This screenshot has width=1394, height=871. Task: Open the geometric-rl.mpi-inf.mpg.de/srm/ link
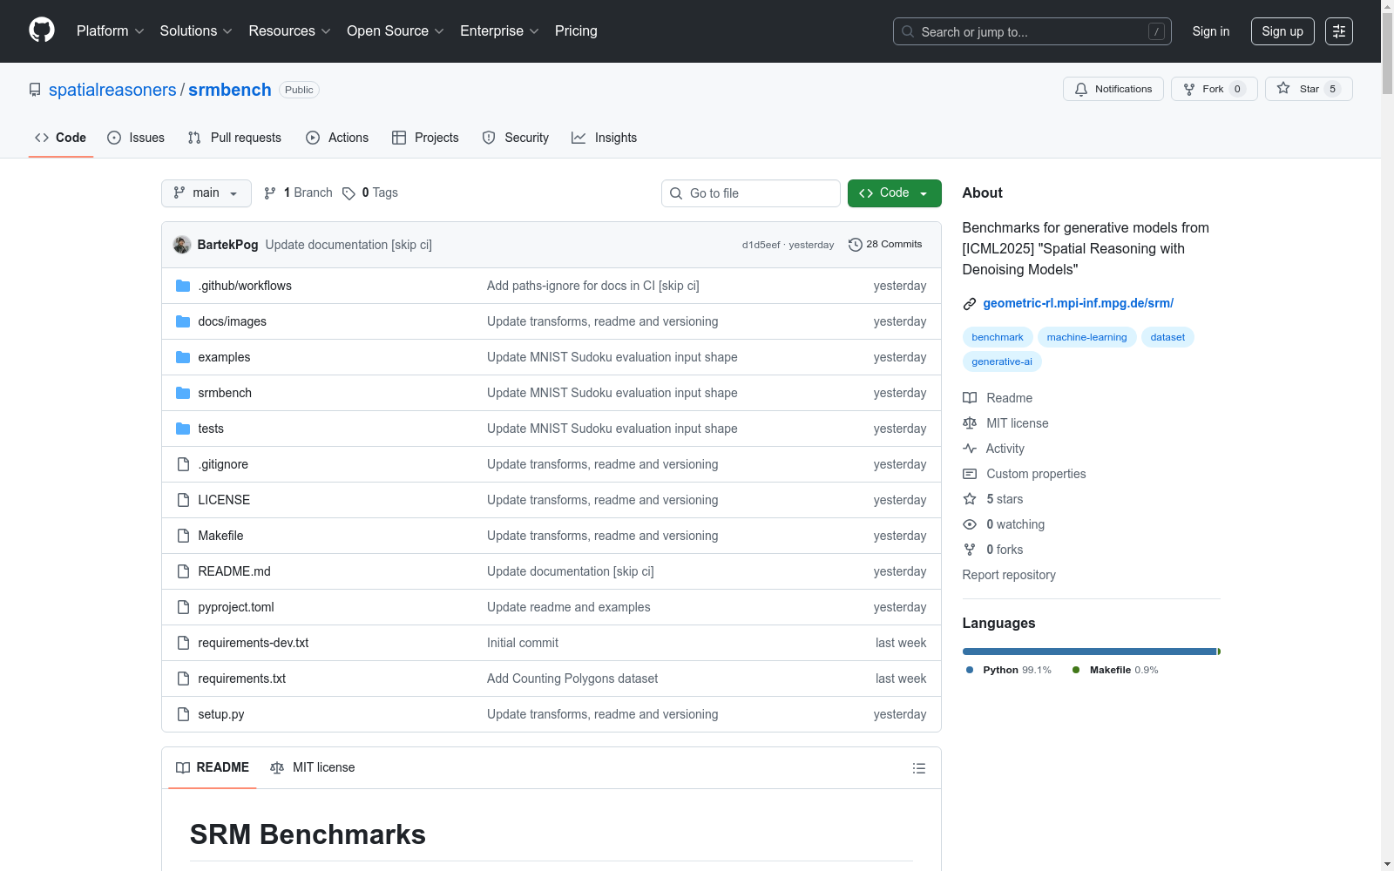(x=1078, y=303)
